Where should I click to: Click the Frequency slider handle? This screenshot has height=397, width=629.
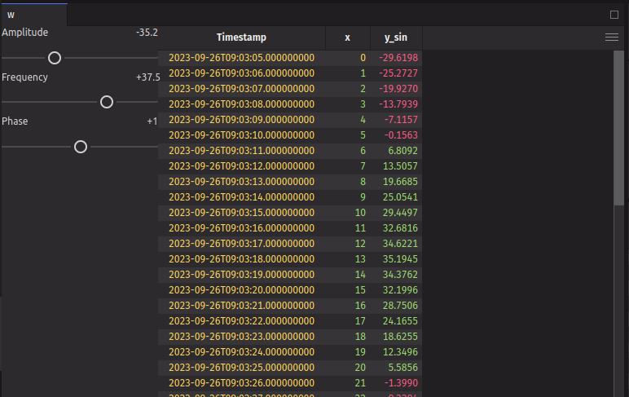coord(106,102)
